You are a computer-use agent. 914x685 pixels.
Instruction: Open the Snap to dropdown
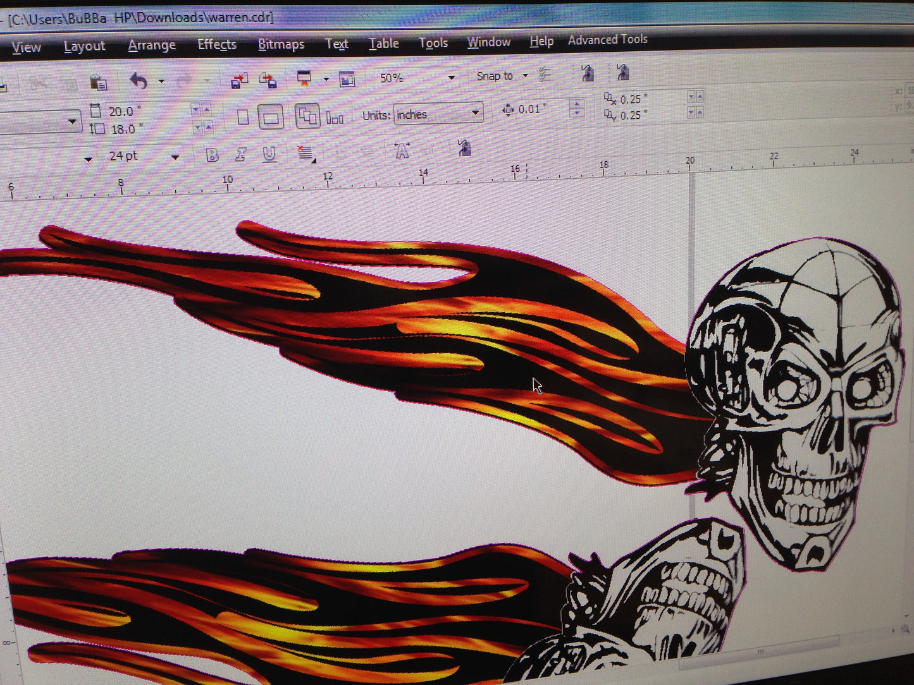click(526, 75)
